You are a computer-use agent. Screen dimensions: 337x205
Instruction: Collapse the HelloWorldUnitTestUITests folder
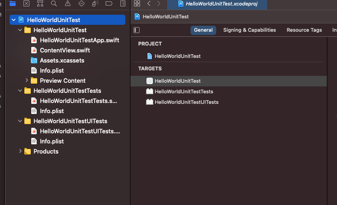coord(20,121)
